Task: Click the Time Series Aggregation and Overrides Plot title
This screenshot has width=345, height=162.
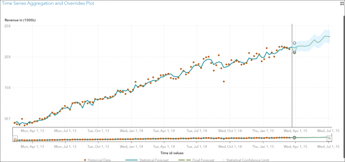Action: click(49, 3)
